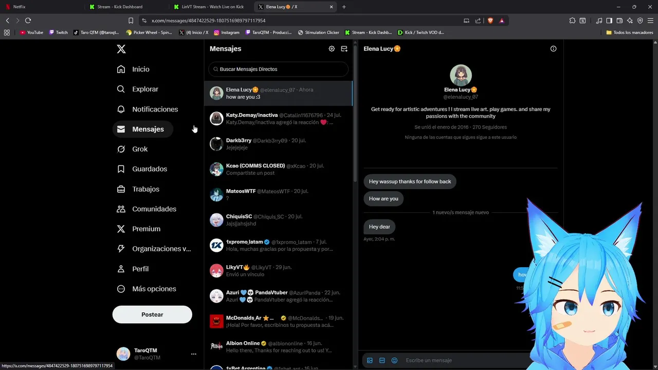Open ChiquisSC conversation
The width and height of the screenshot is (658, 370).
(278, 220)
